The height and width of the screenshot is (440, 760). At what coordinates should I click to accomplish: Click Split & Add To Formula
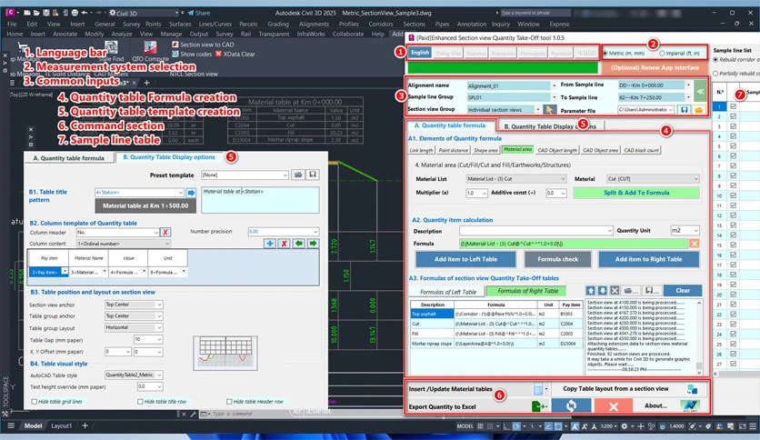(x=636, y=193)
